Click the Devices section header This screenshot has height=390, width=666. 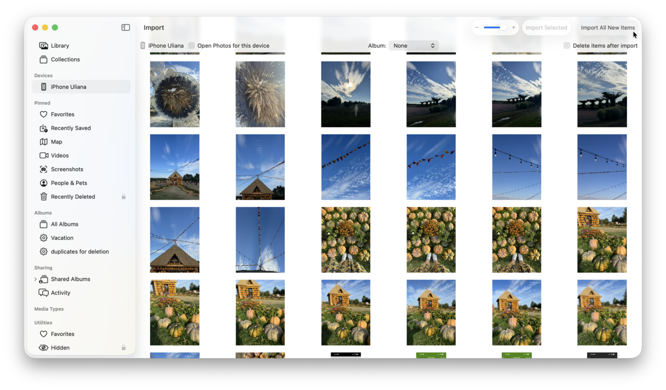click(43, 76)
